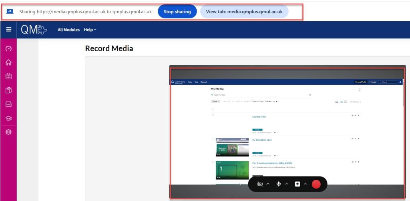Open the hamburger side menu
Viewport: 410px width, 201px height.
9,30
